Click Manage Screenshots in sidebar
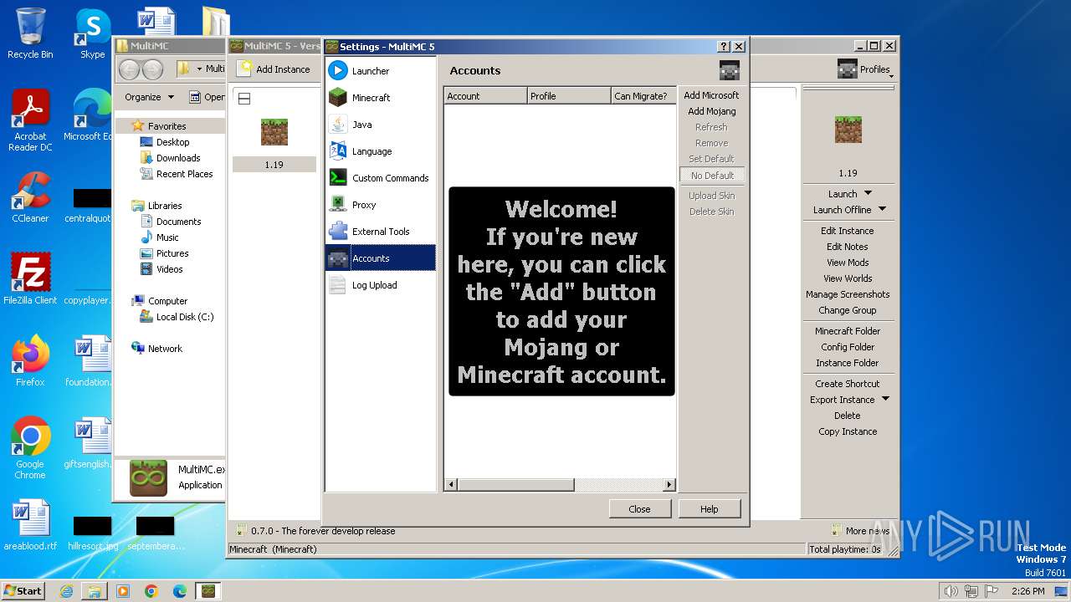 click(847, 294)
